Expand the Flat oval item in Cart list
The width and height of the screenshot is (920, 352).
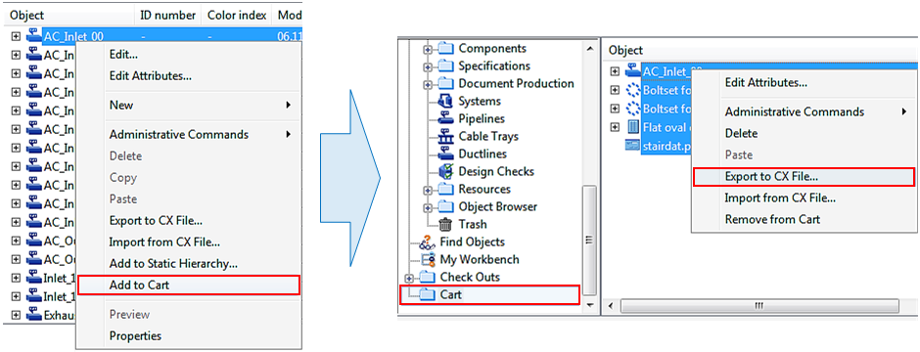point(615,126)
